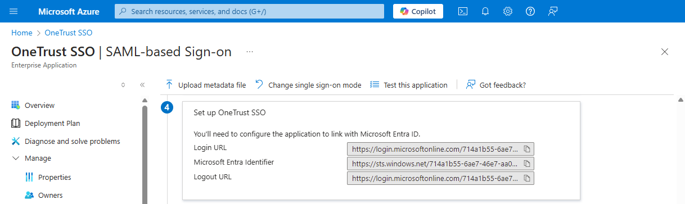This screenshot has width=685, height=204.
Task: Copy the Microsoft Entra Identifier value
Action: pos(528,164)
